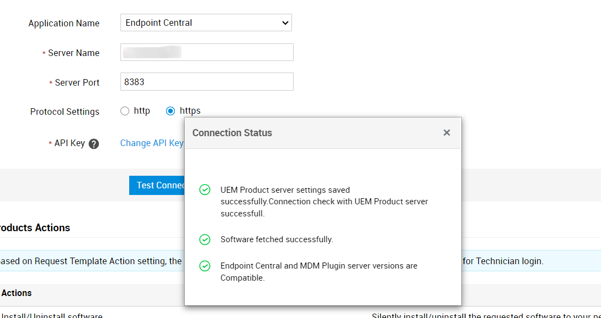
Task: Select Endpoint Central from application list
Action: (x=206, y=23)
